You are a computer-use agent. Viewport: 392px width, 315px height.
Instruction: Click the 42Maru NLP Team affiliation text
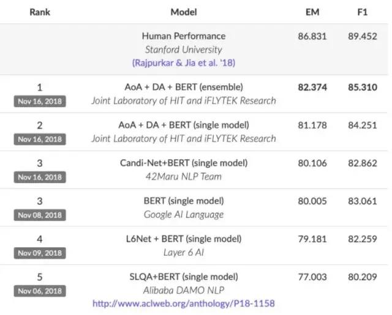pos(184,176)
